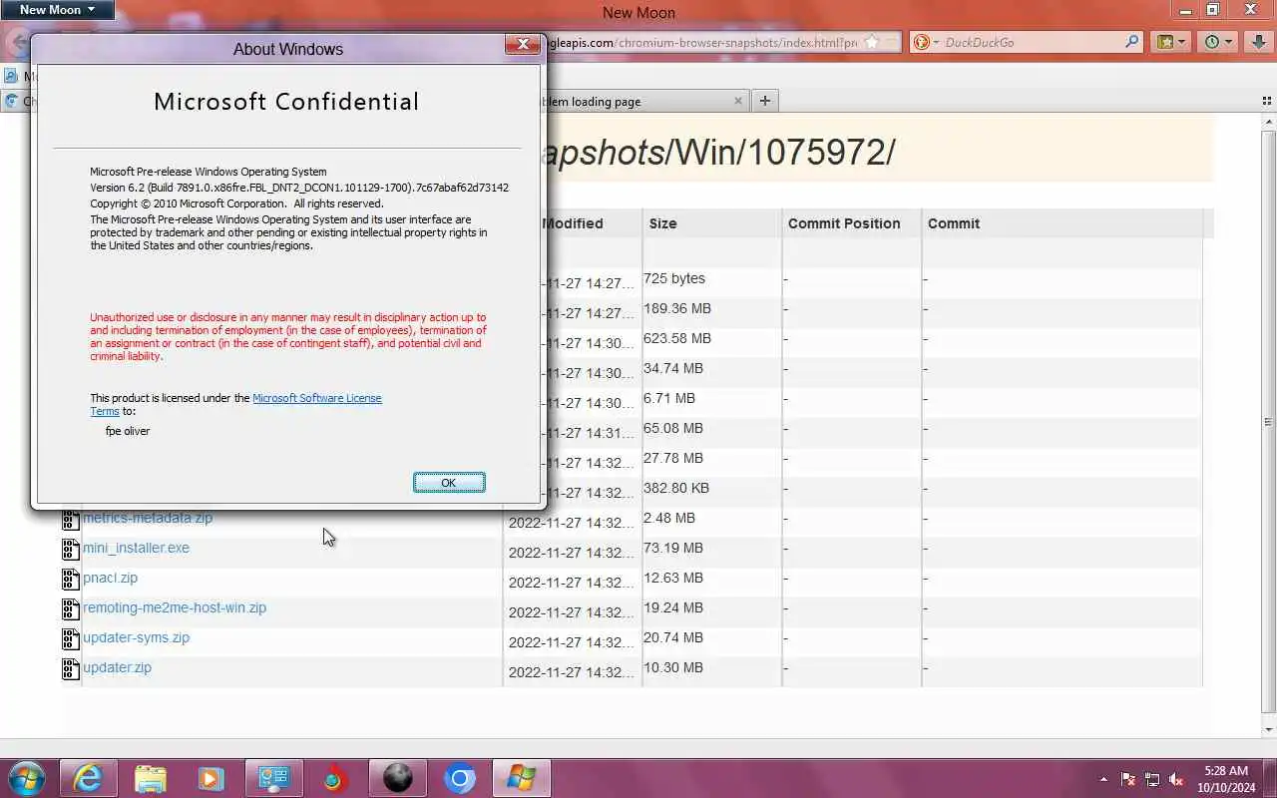The height and width of the screenshot is (798, 1277).
Task: Open the Downloads arrow button
Action: coord(1257,42)
